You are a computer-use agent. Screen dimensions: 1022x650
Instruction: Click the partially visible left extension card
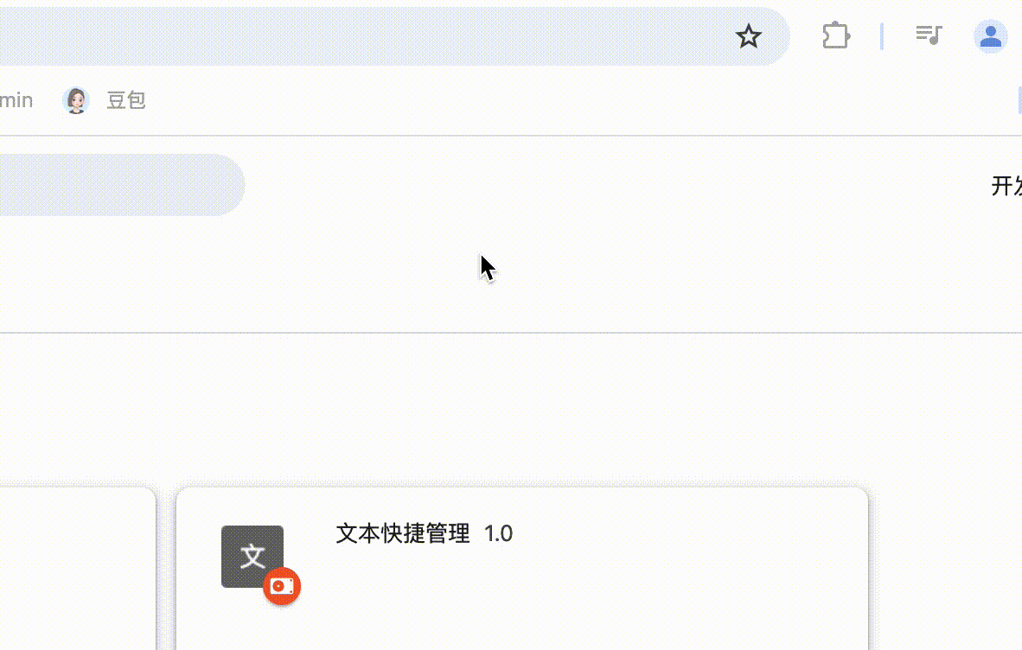[78, 568]
